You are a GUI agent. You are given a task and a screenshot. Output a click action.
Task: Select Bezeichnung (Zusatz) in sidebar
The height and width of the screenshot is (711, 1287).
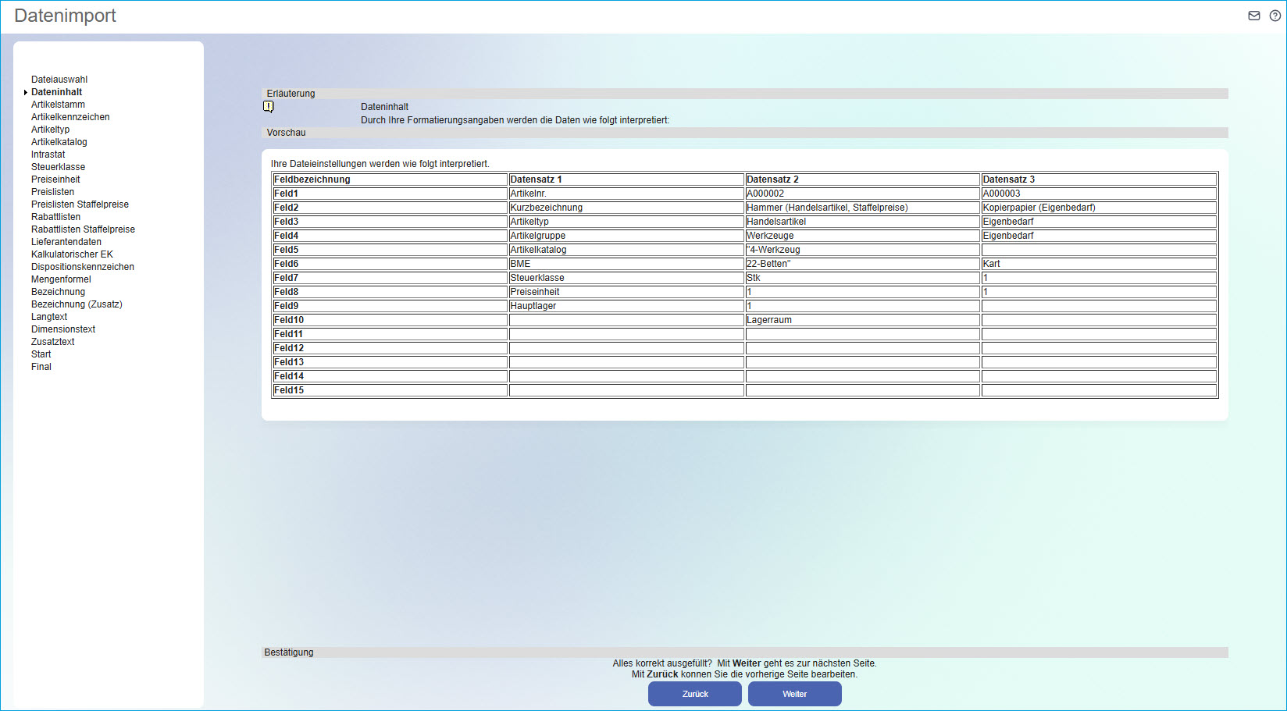pyautogui.click(x=77, y=304)
